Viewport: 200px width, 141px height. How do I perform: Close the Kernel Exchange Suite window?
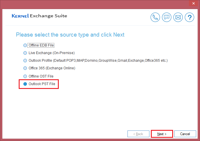[194, 4]
